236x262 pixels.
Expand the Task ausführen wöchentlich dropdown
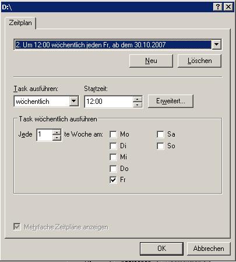[74, 101]
